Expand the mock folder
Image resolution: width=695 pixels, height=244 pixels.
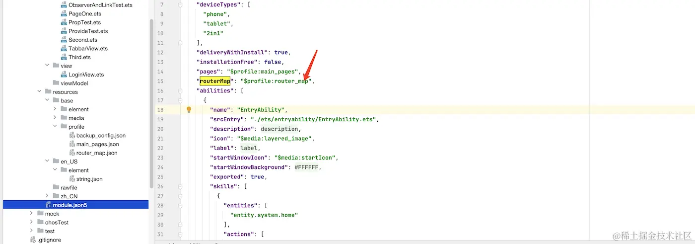click(x=31, y=214)
